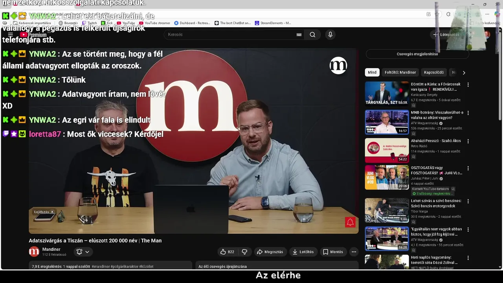Screen dimensions: 503x283
Task: Open options for 'Heti naplós hagyomány' video
Action: coord(468,258)
